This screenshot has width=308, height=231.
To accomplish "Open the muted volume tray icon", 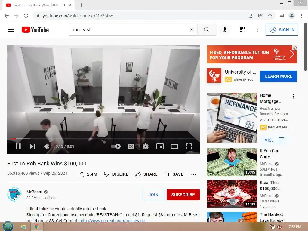I will [x=279, y=227].
